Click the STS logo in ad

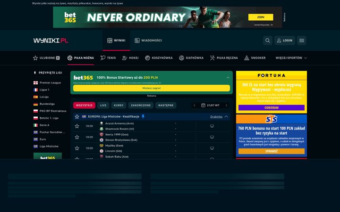coord(272,119)
